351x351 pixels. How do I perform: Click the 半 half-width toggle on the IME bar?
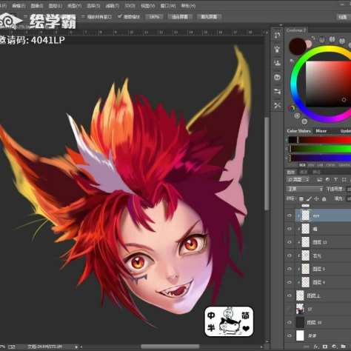[211, 328]
